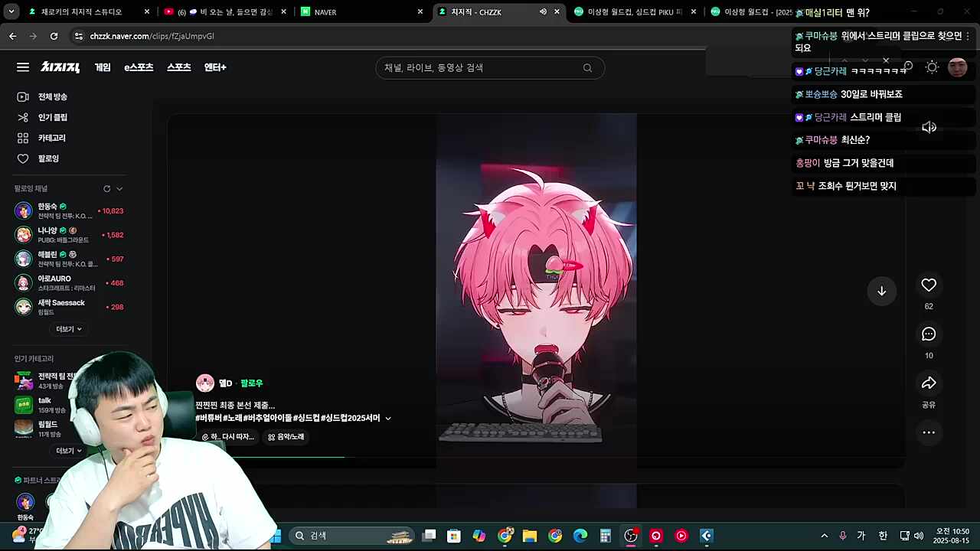The width and height of the screenshot is (980, 551).
Task: Refresh the 팔로잉 채널 list
Action: [107, 188]
